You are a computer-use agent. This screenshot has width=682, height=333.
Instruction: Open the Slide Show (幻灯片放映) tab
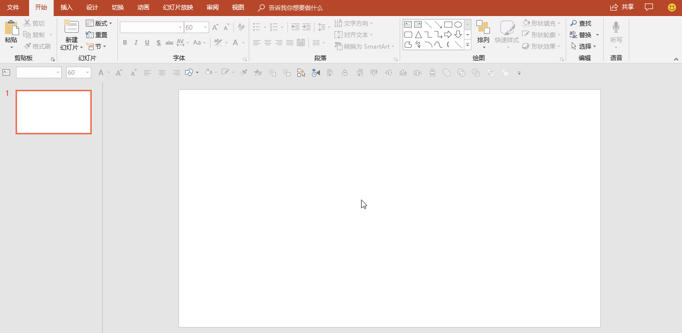(178, 8)
